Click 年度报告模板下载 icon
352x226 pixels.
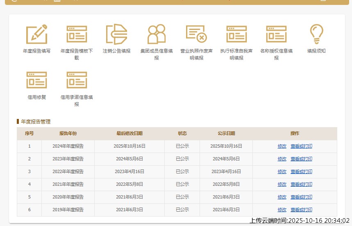coord(77,34)
